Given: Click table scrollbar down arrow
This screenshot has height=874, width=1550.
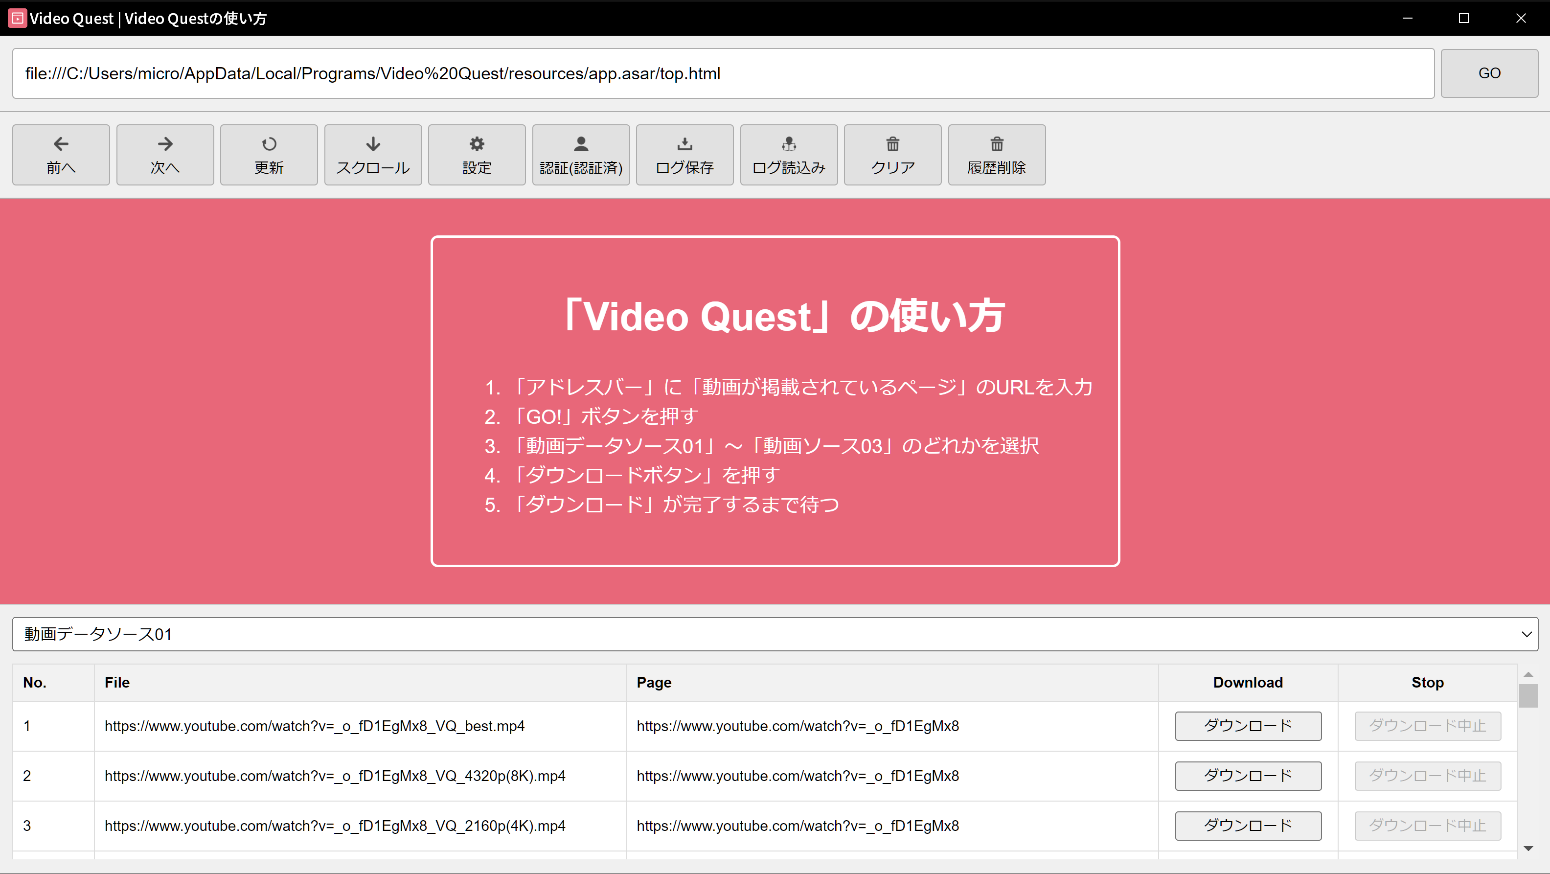Looking at the screenshot, I should pyautogui.click(x=1528, y=849).
